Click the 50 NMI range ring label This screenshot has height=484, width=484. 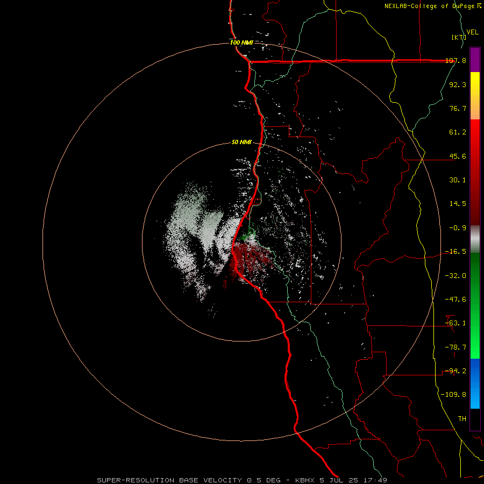241,143
